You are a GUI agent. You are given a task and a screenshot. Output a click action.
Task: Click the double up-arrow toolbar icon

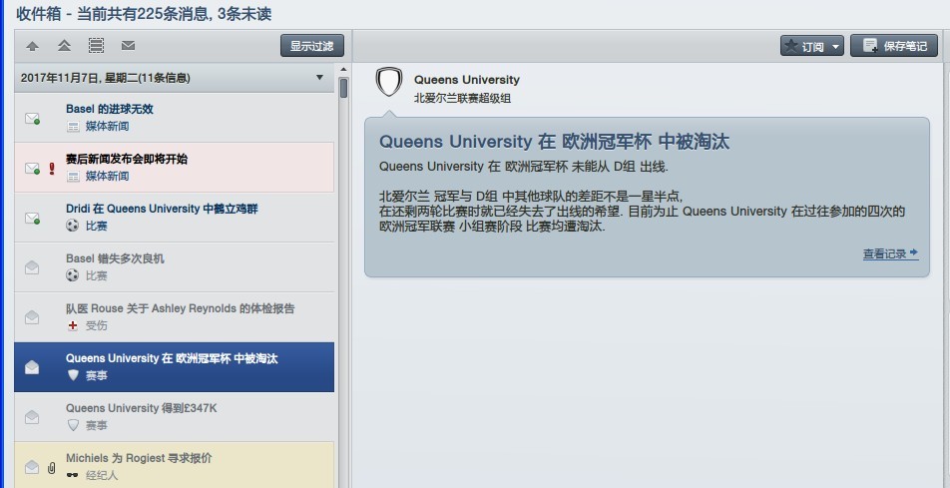64,46
